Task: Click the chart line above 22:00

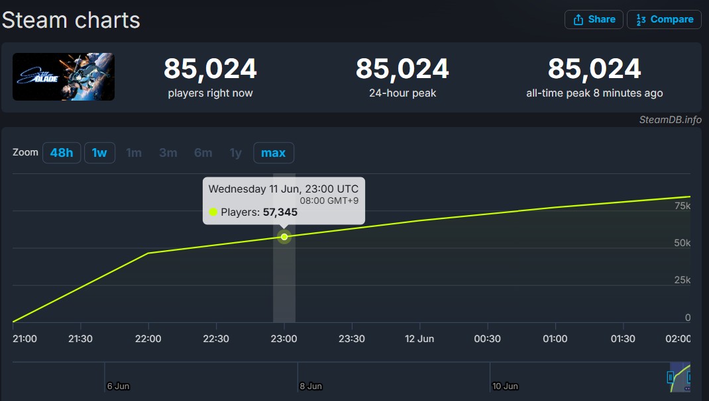Action: (148, 253)
